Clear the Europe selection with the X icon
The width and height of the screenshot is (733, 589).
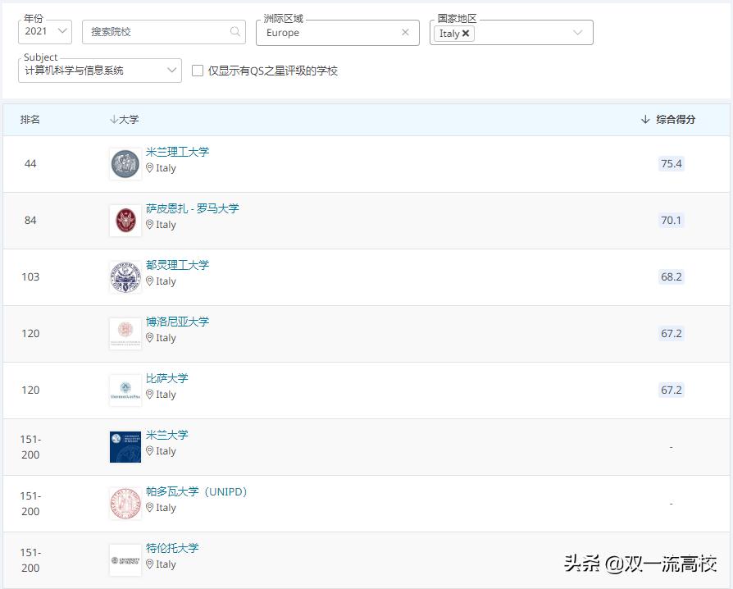pyautogui.click(x=405, y=32)
